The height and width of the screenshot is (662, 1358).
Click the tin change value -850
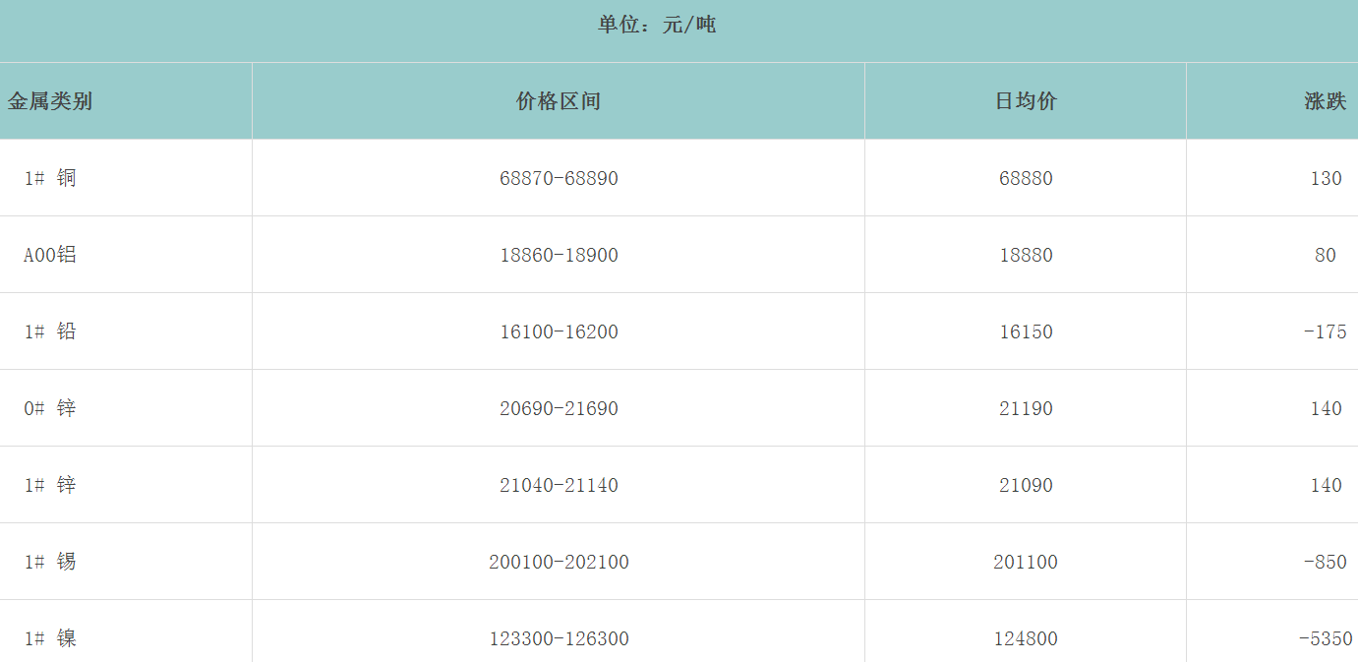tap(1325, 562)
